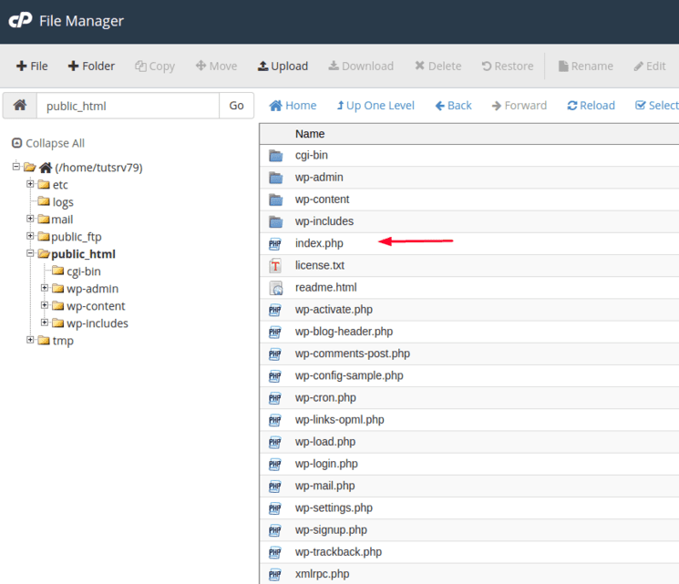The image size is (679, 584).
Task: Create a new file with File button
Action: pos(32,67)
